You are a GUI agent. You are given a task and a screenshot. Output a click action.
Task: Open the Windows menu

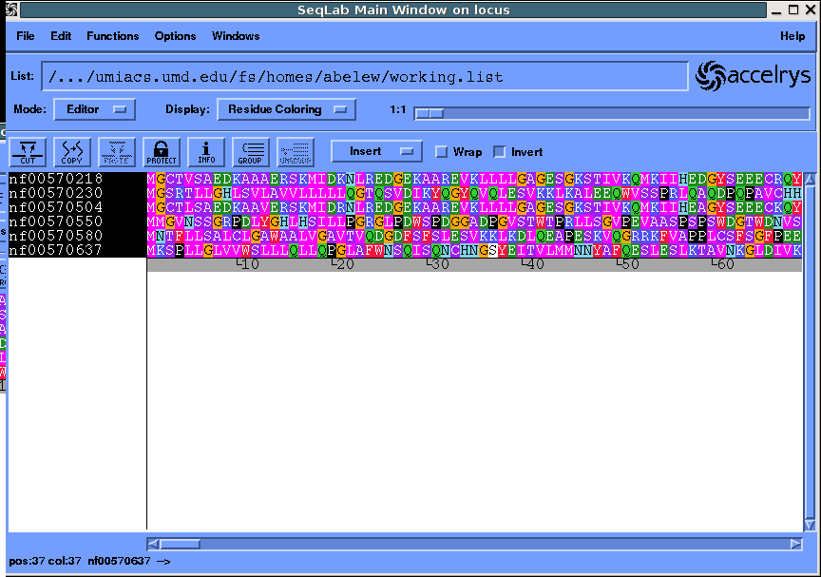tap(236, 36)
